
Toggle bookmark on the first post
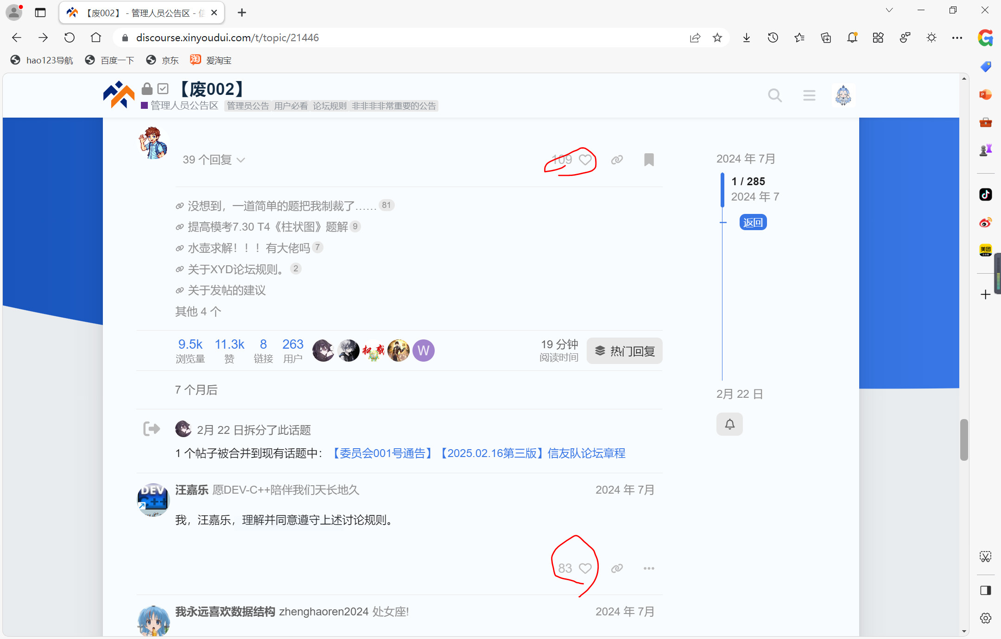point(649,160)
